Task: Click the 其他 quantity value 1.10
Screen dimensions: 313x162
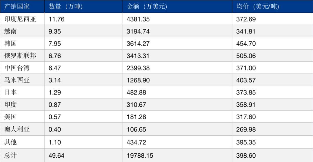Action: [55, 143]
